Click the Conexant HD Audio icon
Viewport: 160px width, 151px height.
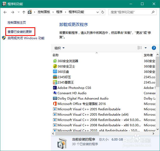[x=55, y=93]
